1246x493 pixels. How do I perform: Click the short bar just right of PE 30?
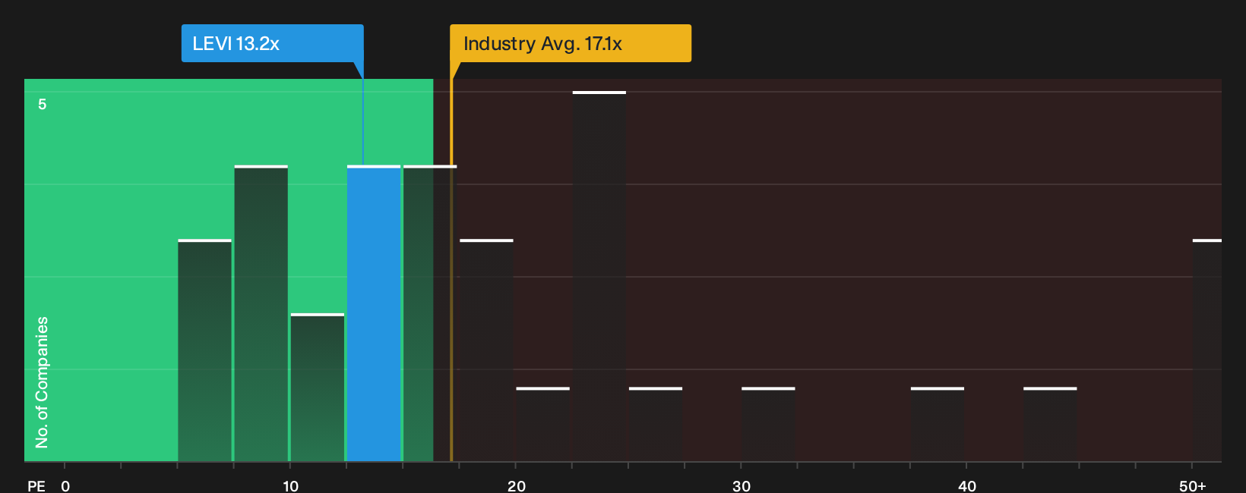tap(768, 425)
